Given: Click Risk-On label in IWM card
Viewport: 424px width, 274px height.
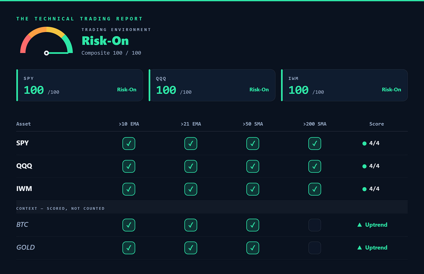Looking at the screenshot, I should click(391, 90).
